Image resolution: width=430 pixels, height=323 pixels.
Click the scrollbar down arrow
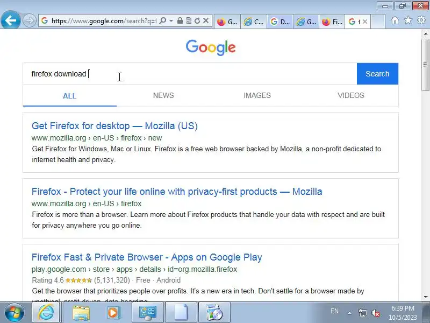pos(426,297)
